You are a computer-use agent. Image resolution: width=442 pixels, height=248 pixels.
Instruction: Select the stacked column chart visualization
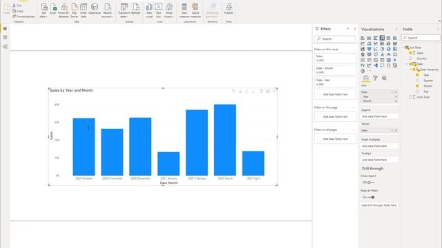click(x=369, y=38)
